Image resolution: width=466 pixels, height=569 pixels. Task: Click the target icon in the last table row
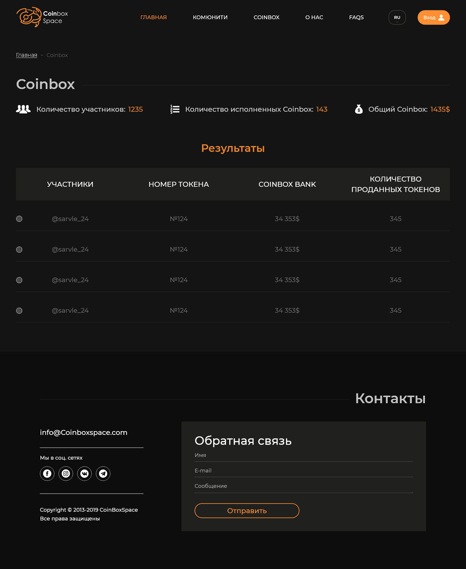(19, 310)
